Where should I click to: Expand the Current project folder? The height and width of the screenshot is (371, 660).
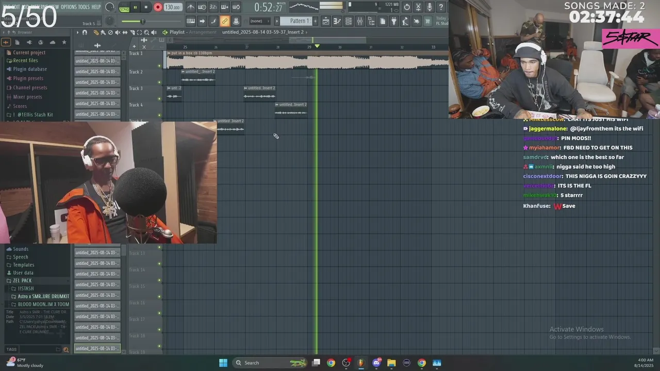[x=29, y=53]
